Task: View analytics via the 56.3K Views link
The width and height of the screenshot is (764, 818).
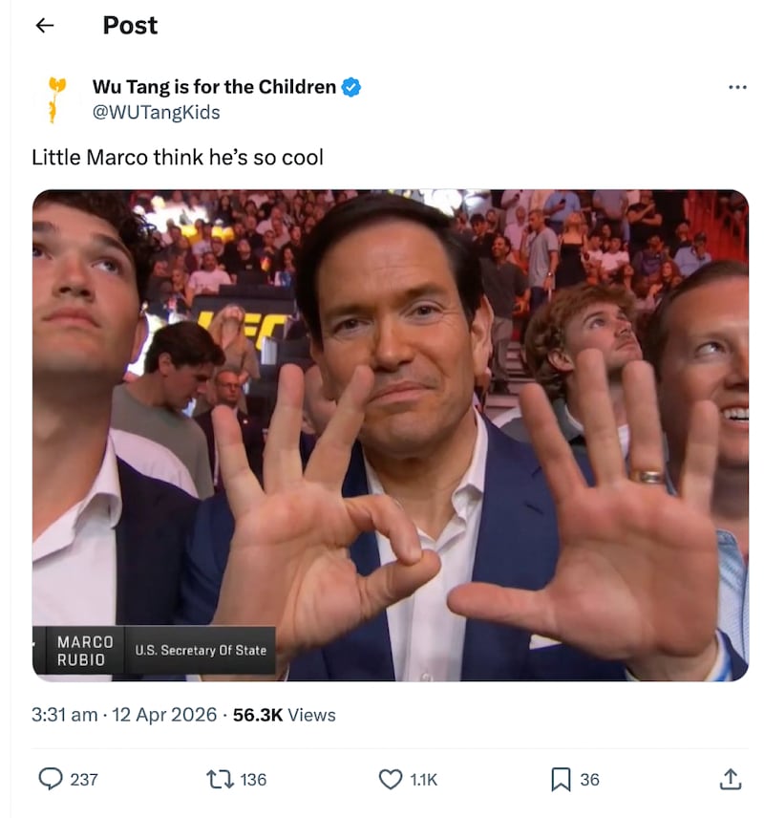Action: 286,715
